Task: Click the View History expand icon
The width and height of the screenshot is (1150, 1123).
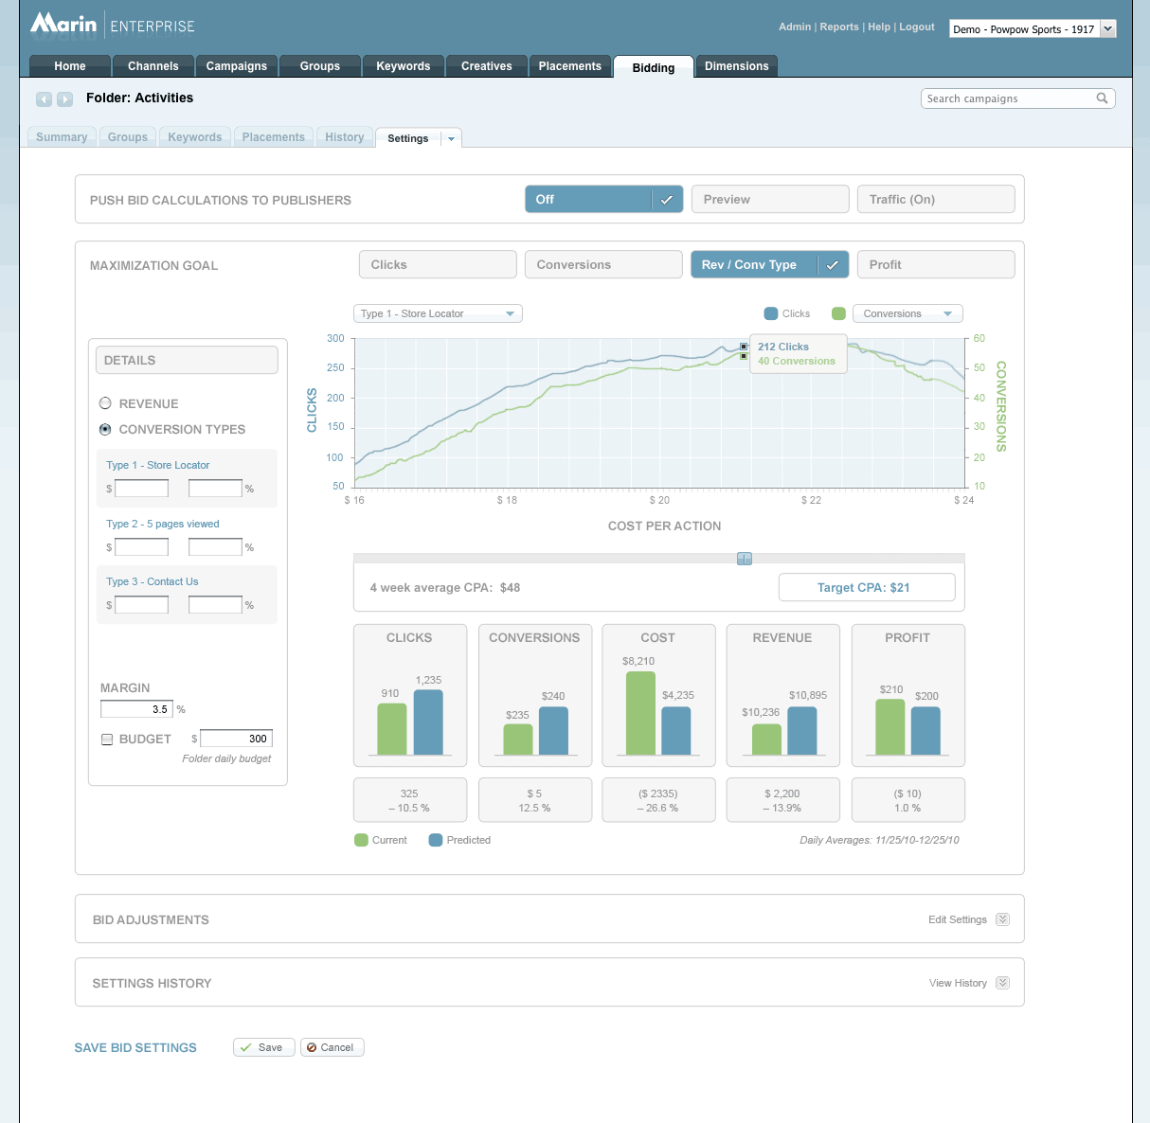Action: pyautogui.click(x=1002, y=983)
